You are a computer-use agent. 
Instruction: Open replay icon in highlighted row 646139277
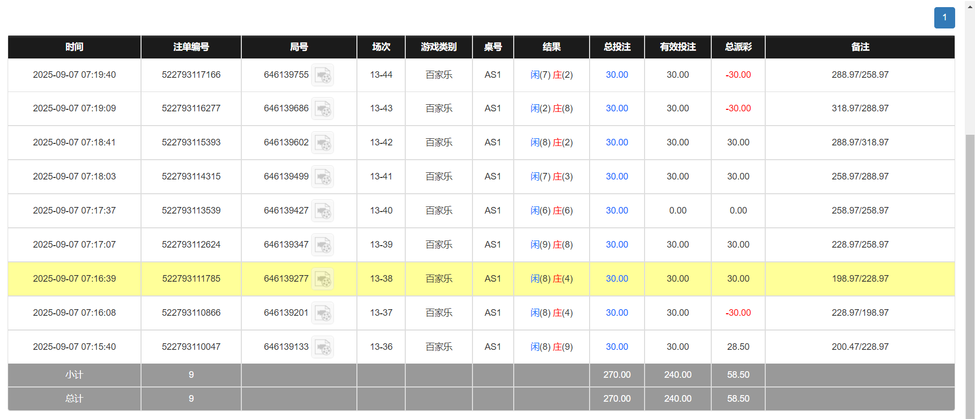(x=322, y=279)
